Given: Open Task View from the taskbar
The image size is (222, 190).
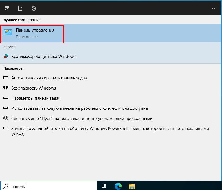Looking at the screenshot, I should (104, 186).
